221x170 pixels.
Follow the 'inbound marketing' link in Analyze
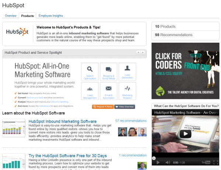coord(59,102)
